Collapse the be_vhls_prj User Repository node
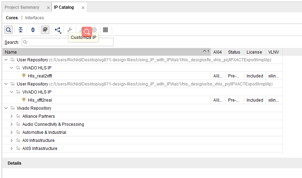Screen dimensions: 302x178 (x=6, y=84)
